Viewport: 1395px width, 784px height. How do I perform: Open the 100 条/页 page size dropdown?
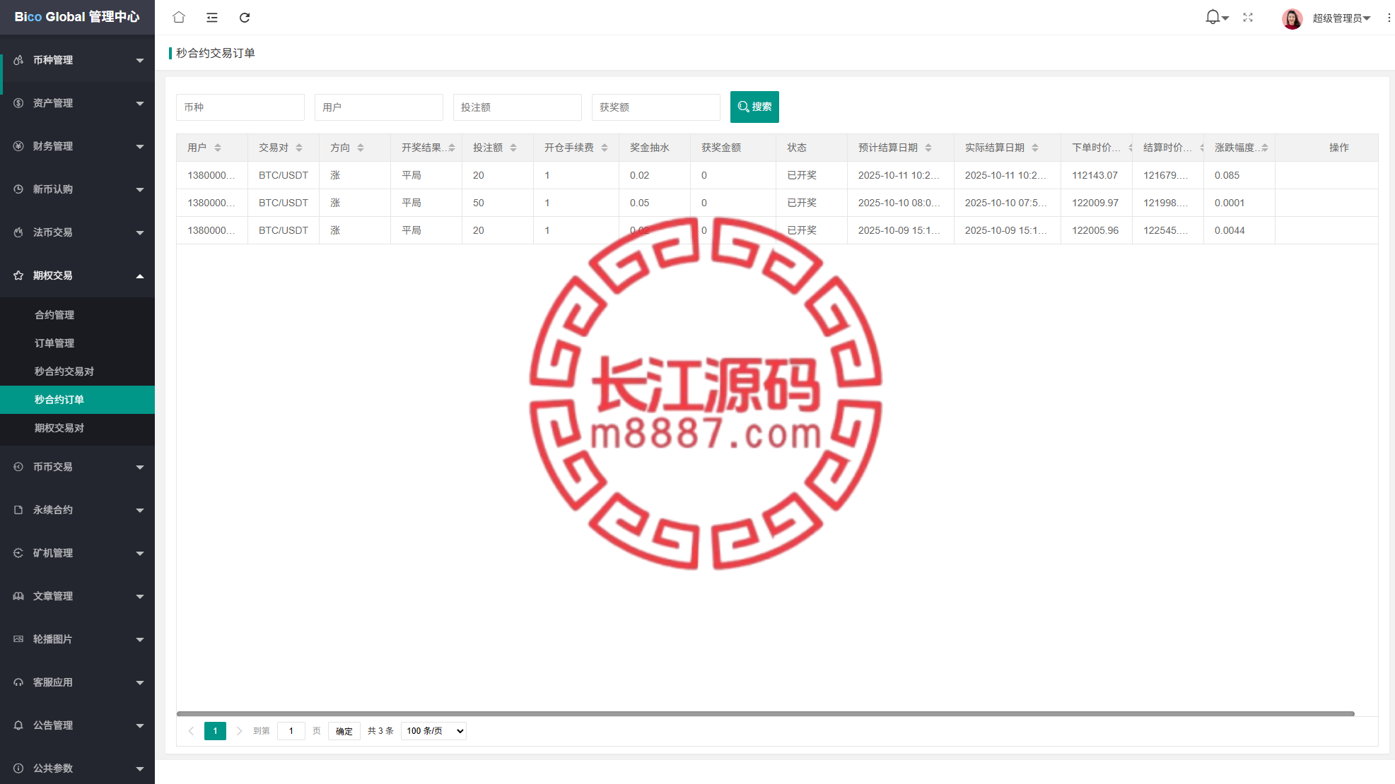tap(433, 731)
